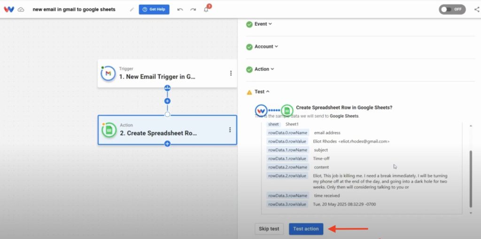Click the W icon in test header

tap(261, 110)
